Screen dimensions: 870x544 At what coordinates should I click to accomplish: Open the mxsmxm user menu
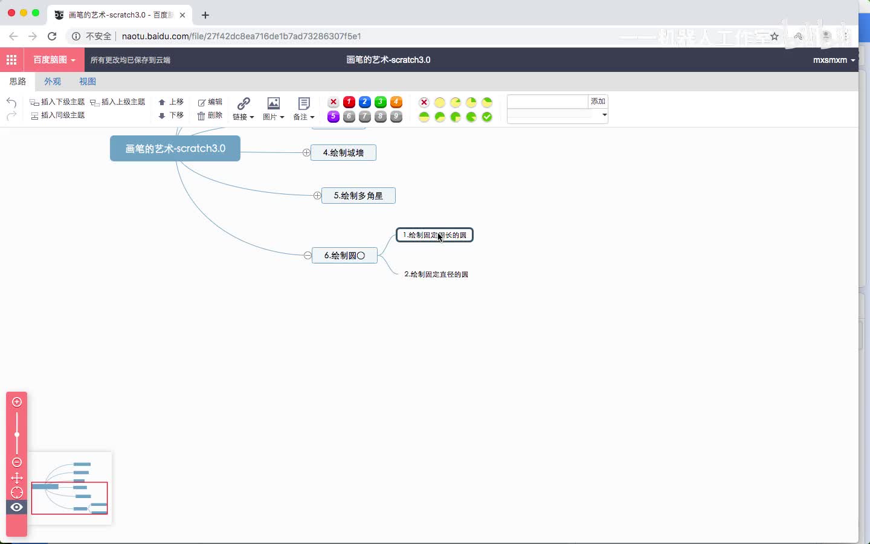click(x=834, y=60)
